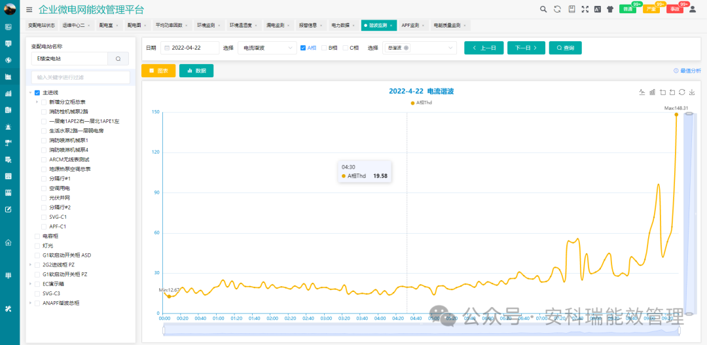The width and height of the screenshot is (707, 345).
Task: Click the 下一日 button
Action: (x=526, y=48)
